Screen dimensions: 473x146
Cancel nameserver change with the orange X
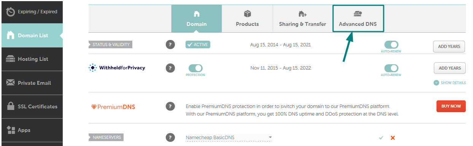(393, 138)
